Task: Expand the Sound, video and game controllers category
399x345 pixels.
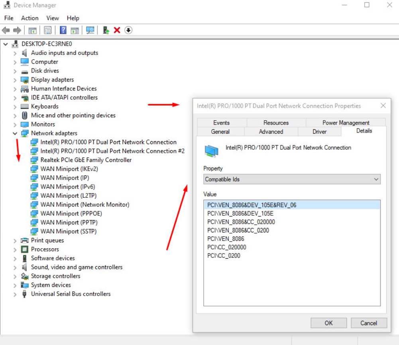Action: [x=15, y=267]
